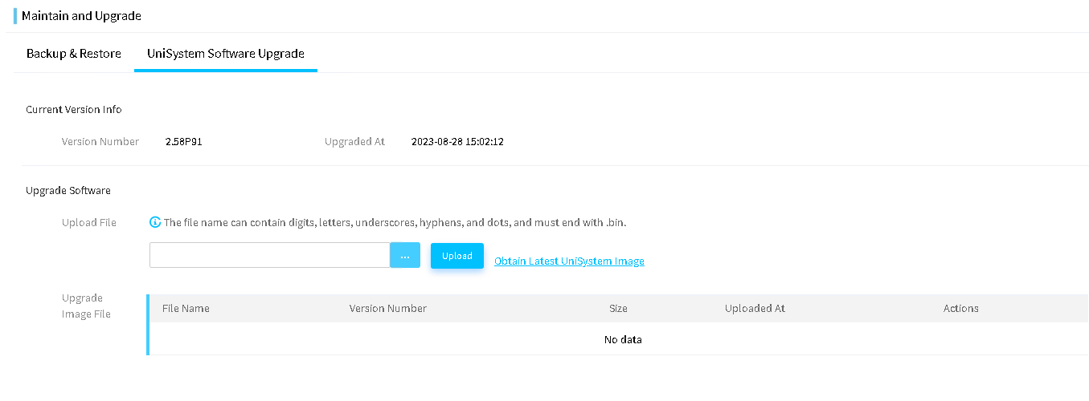Click the timestamp 2023-08-28 15:02:12
This screenshot has width=1089, height=401.
(457, 142)
